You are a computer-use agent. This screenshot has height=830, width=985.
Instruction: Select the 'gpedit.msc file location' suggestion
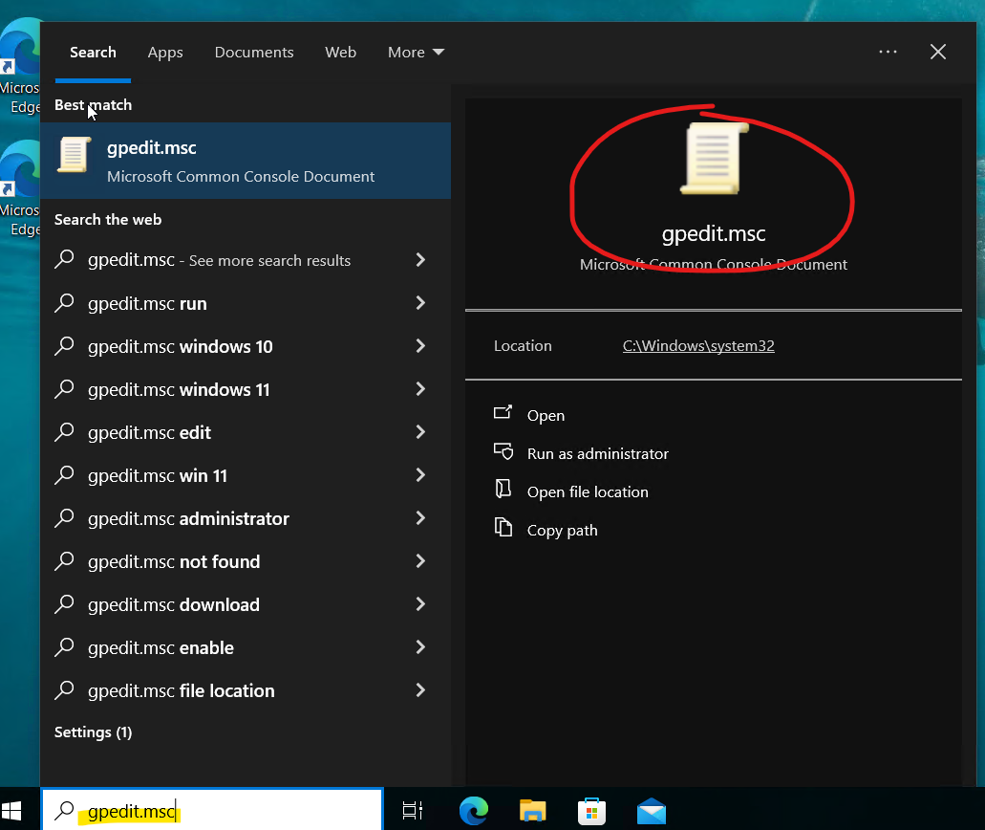pyautogui.click(x=246, y=690)
